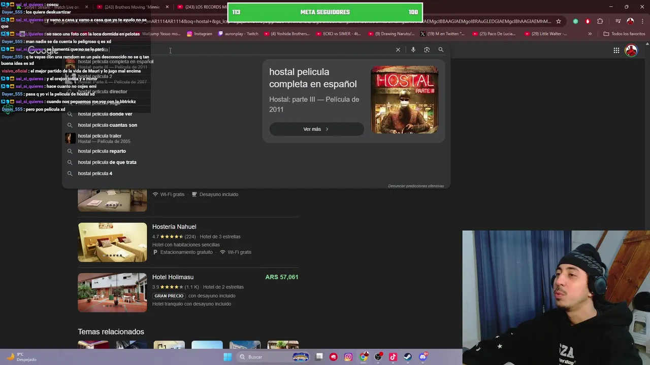Open the Chrome three-dot menu
This screenshot has width=650, height=365.
pos(642,21)
